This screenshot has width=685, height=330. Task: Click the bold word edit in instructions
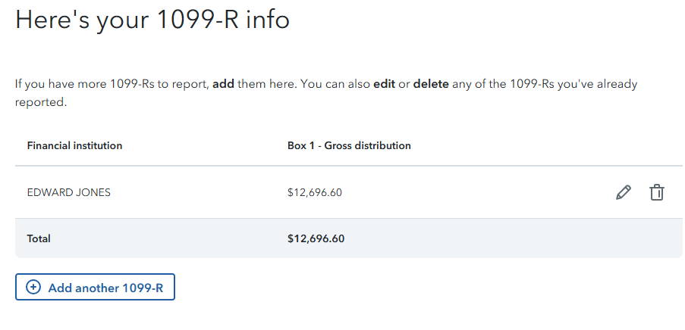point(384,84)
